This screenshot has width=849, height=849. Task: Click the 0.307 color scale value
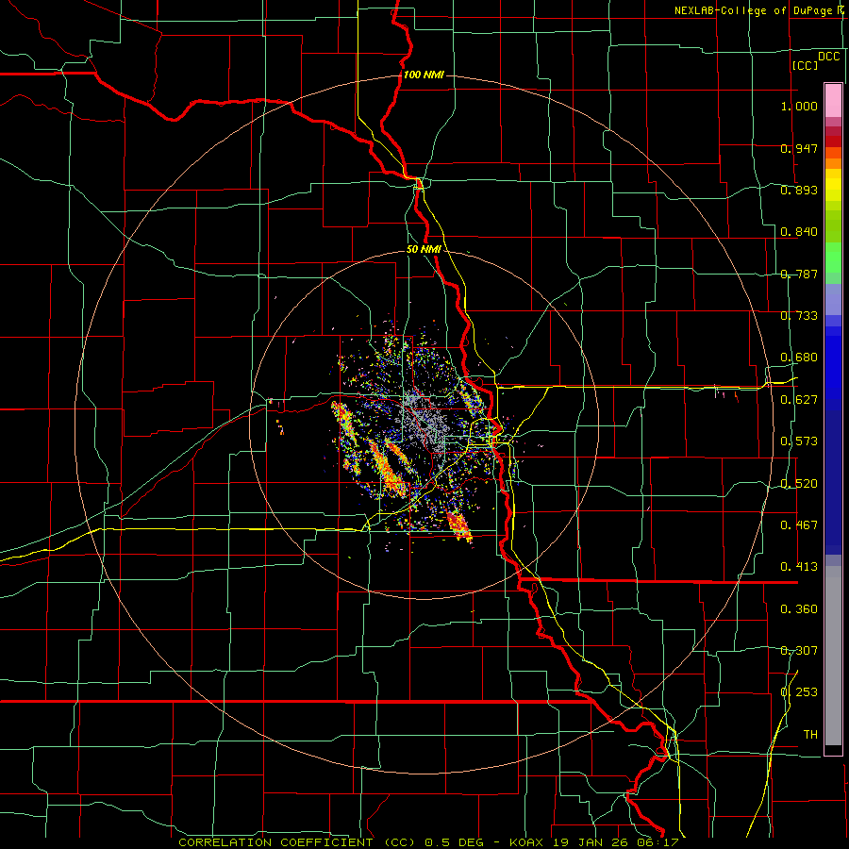(799, 651)
